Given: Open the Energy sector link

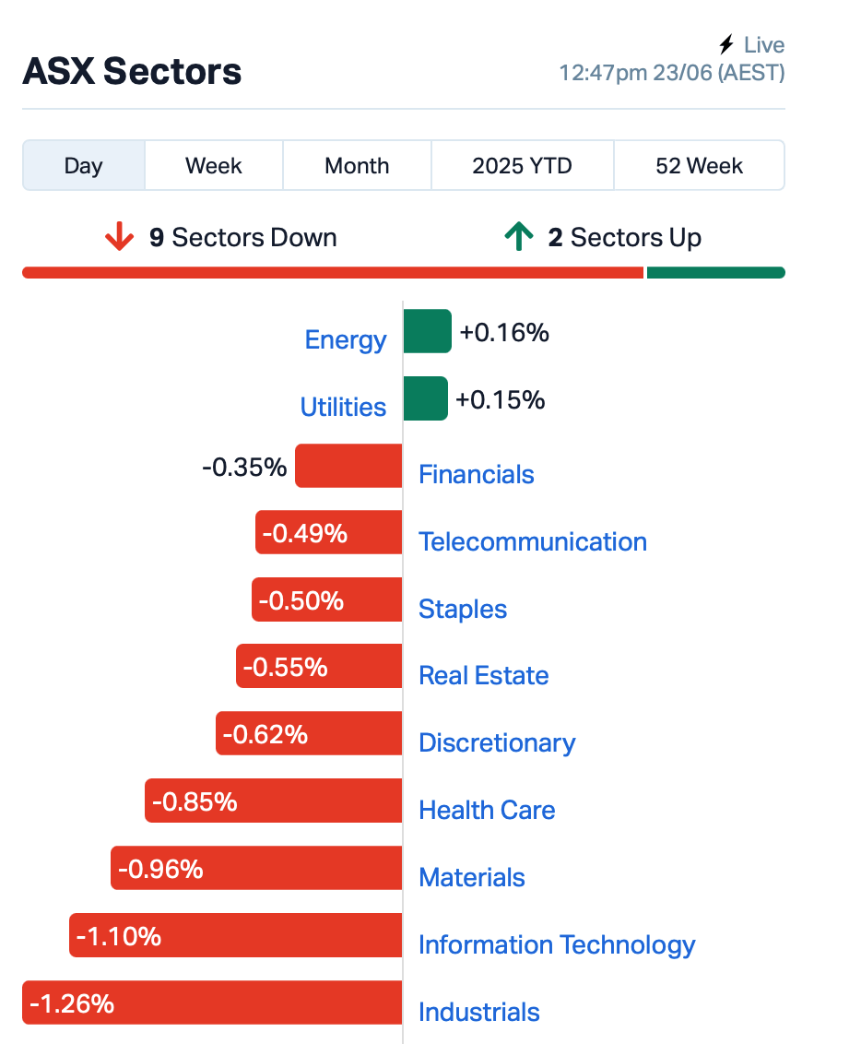Looking at the screenshot, I should click(346, 339).
